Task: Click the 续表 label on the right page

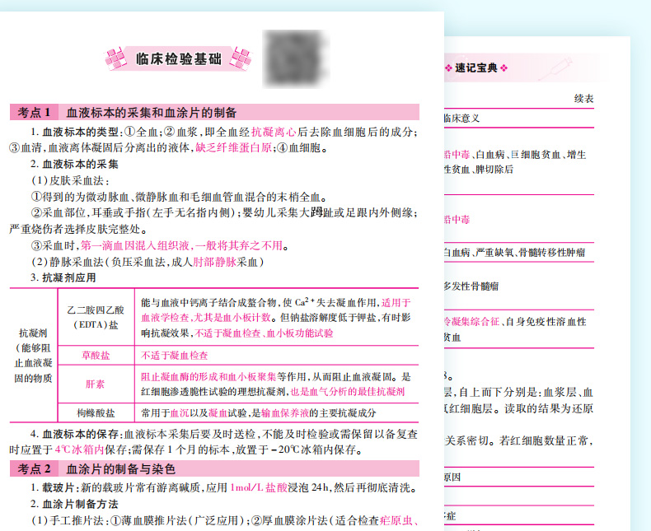Action: pyautogui.click(x=583, y=99)
